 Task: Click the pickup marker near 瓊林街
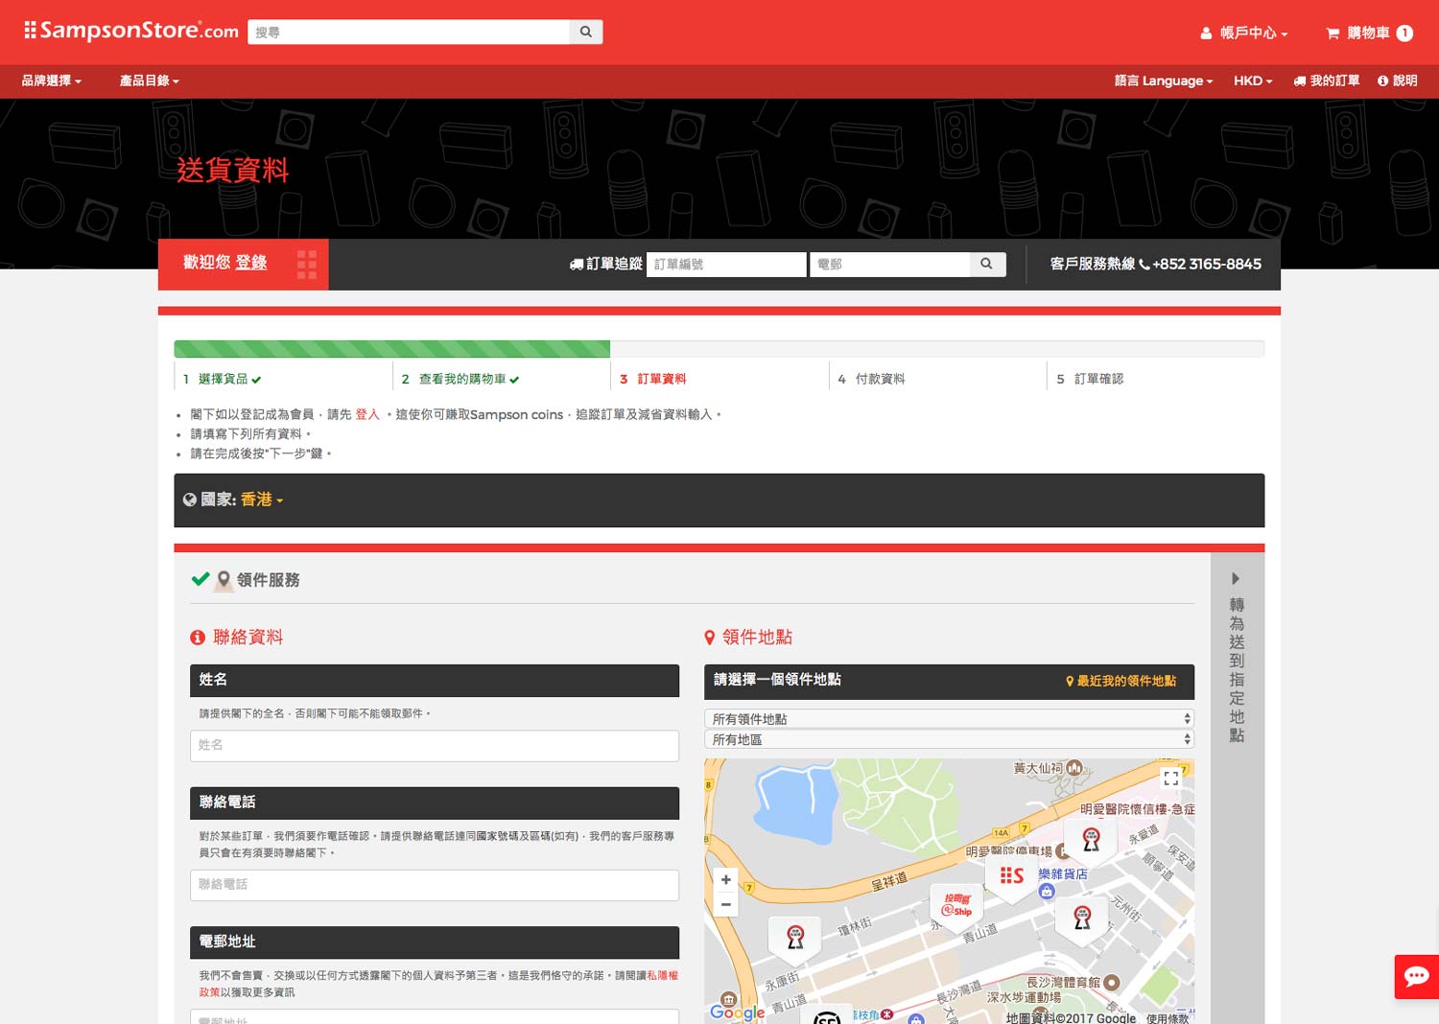point(795,939)
